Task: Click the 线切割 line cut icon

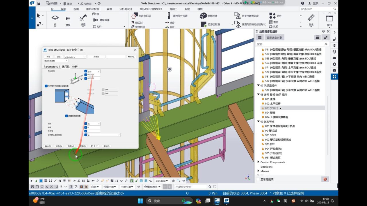Action: pyautogui.click(x=133, y=23)
